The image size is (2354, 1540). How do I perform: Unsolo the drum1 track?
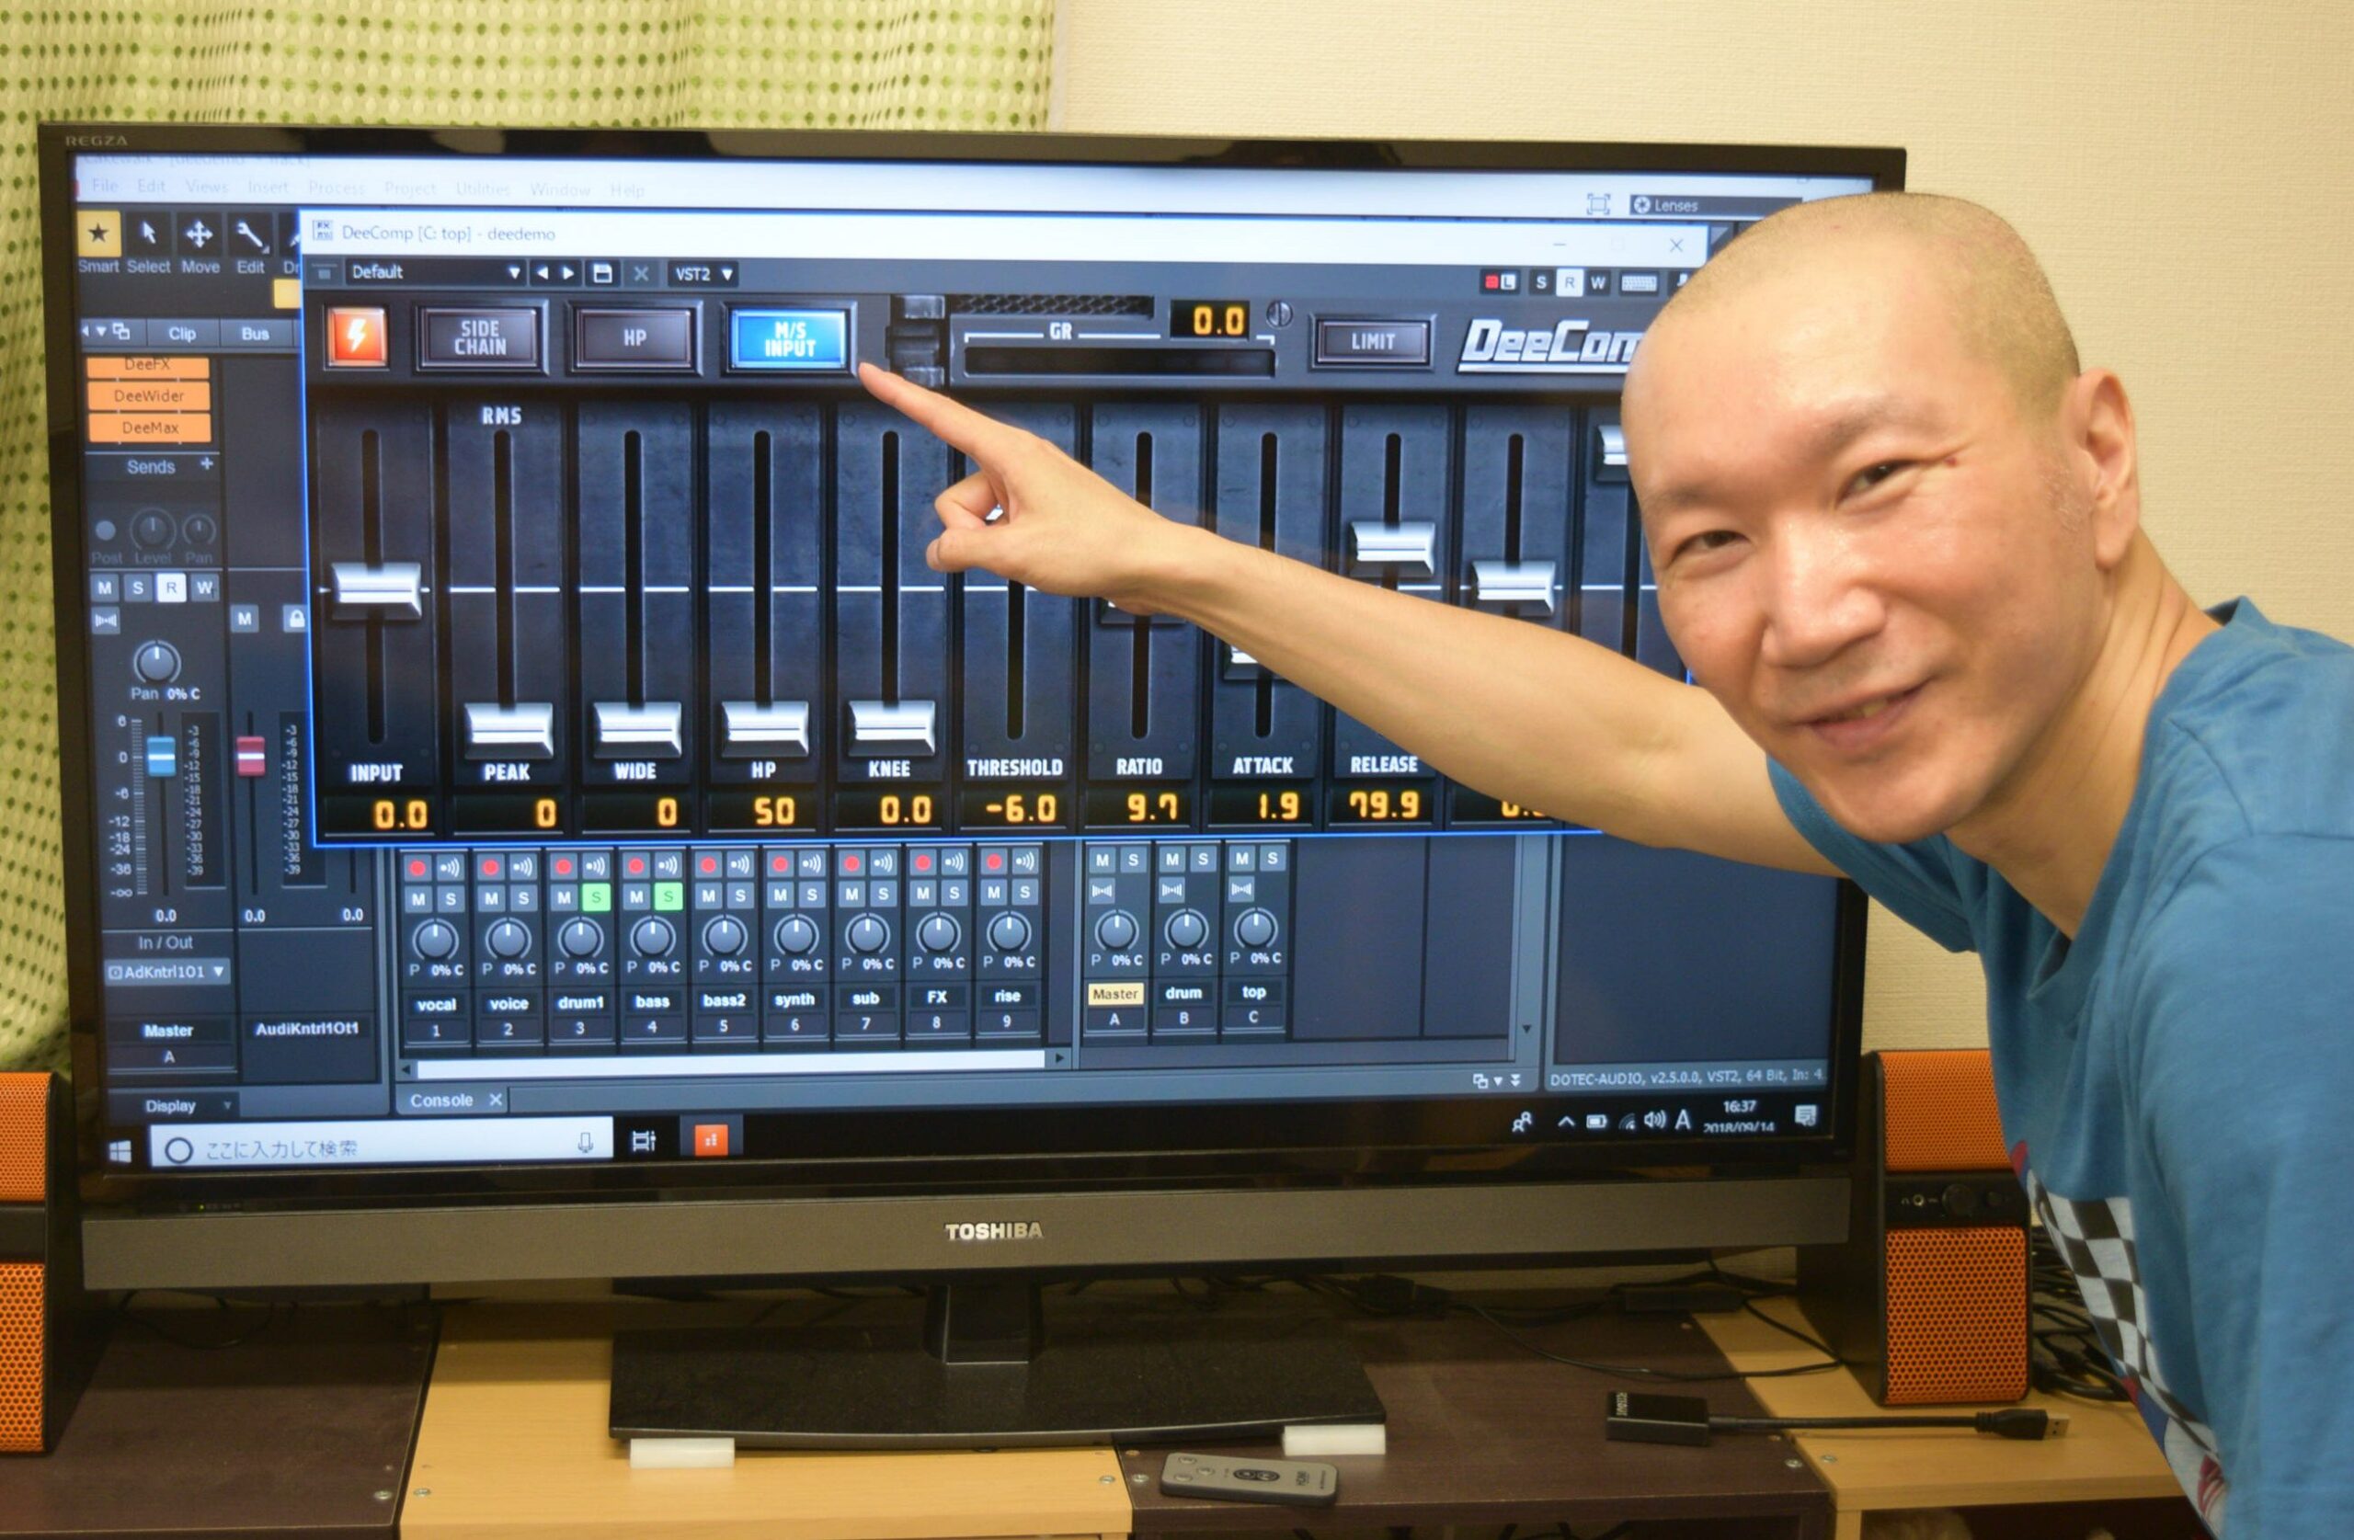tap(596, 898)
